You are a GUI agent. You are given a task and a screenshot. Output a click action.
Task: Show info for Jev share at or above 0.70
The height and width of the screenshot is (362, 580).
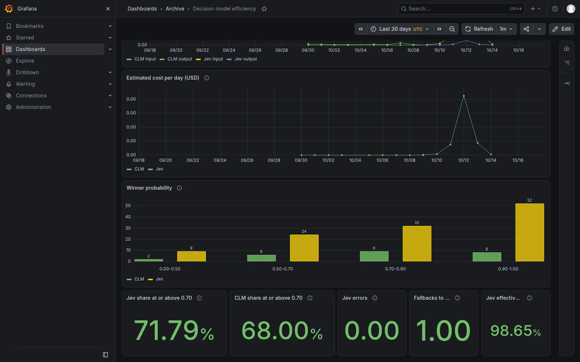tap(199, 298)
